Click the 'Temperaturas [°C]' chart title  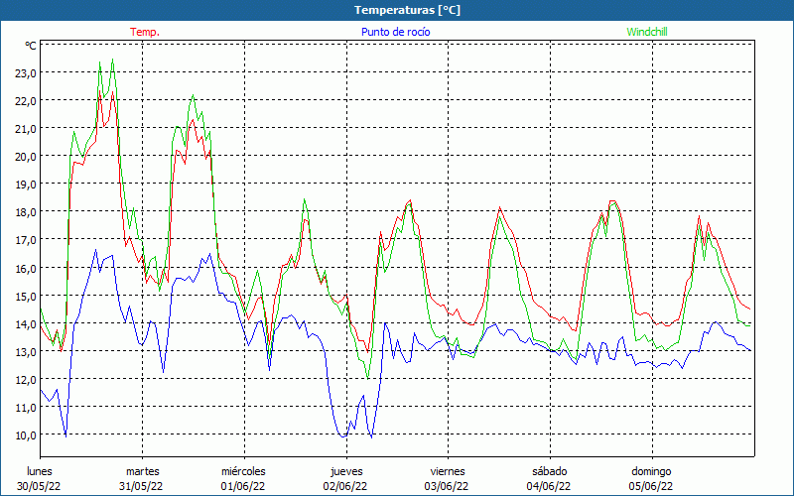pos(407,10)
